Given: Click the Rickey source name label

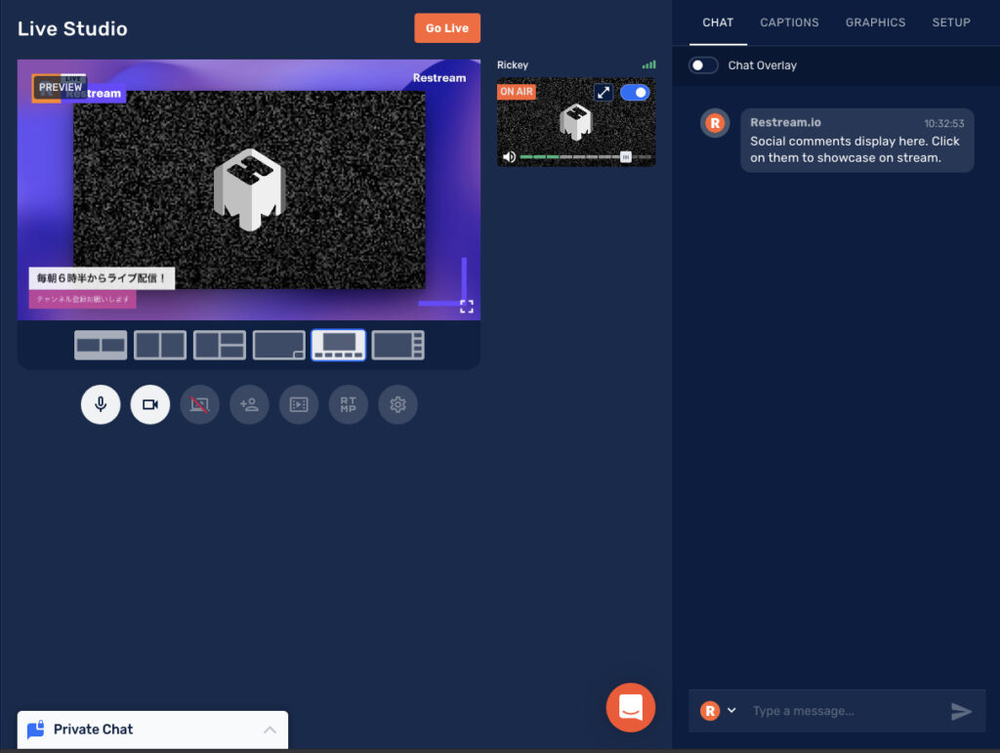Looking at the screenshot, I should 513,65.
